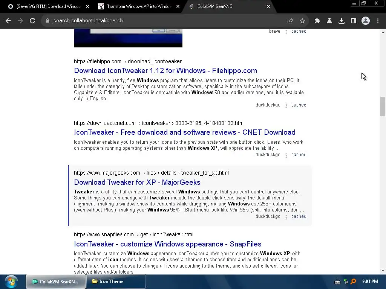Click the orange search tray icon
The width and height of the screenshot is (386, 289).
353,281
